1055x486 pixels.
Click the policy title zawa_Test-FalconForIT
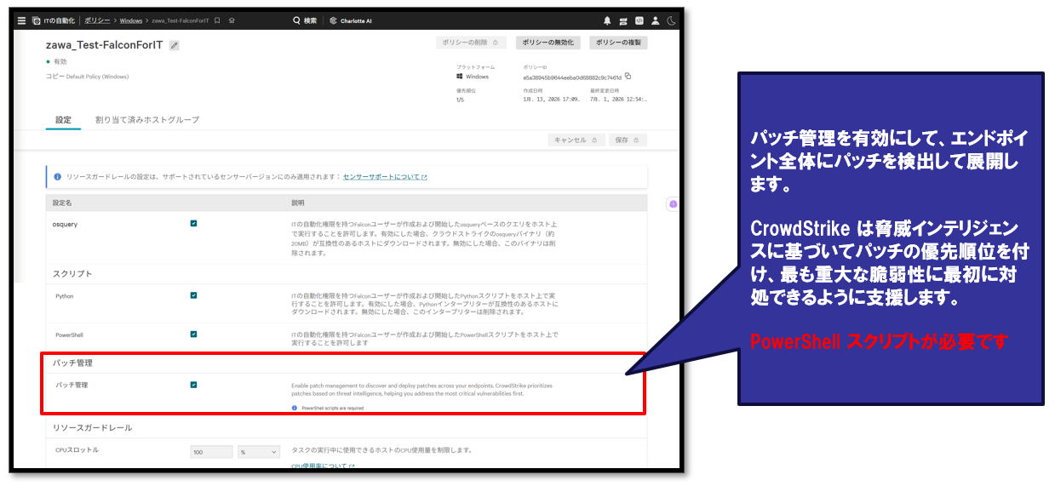click(x=104, y=45)
